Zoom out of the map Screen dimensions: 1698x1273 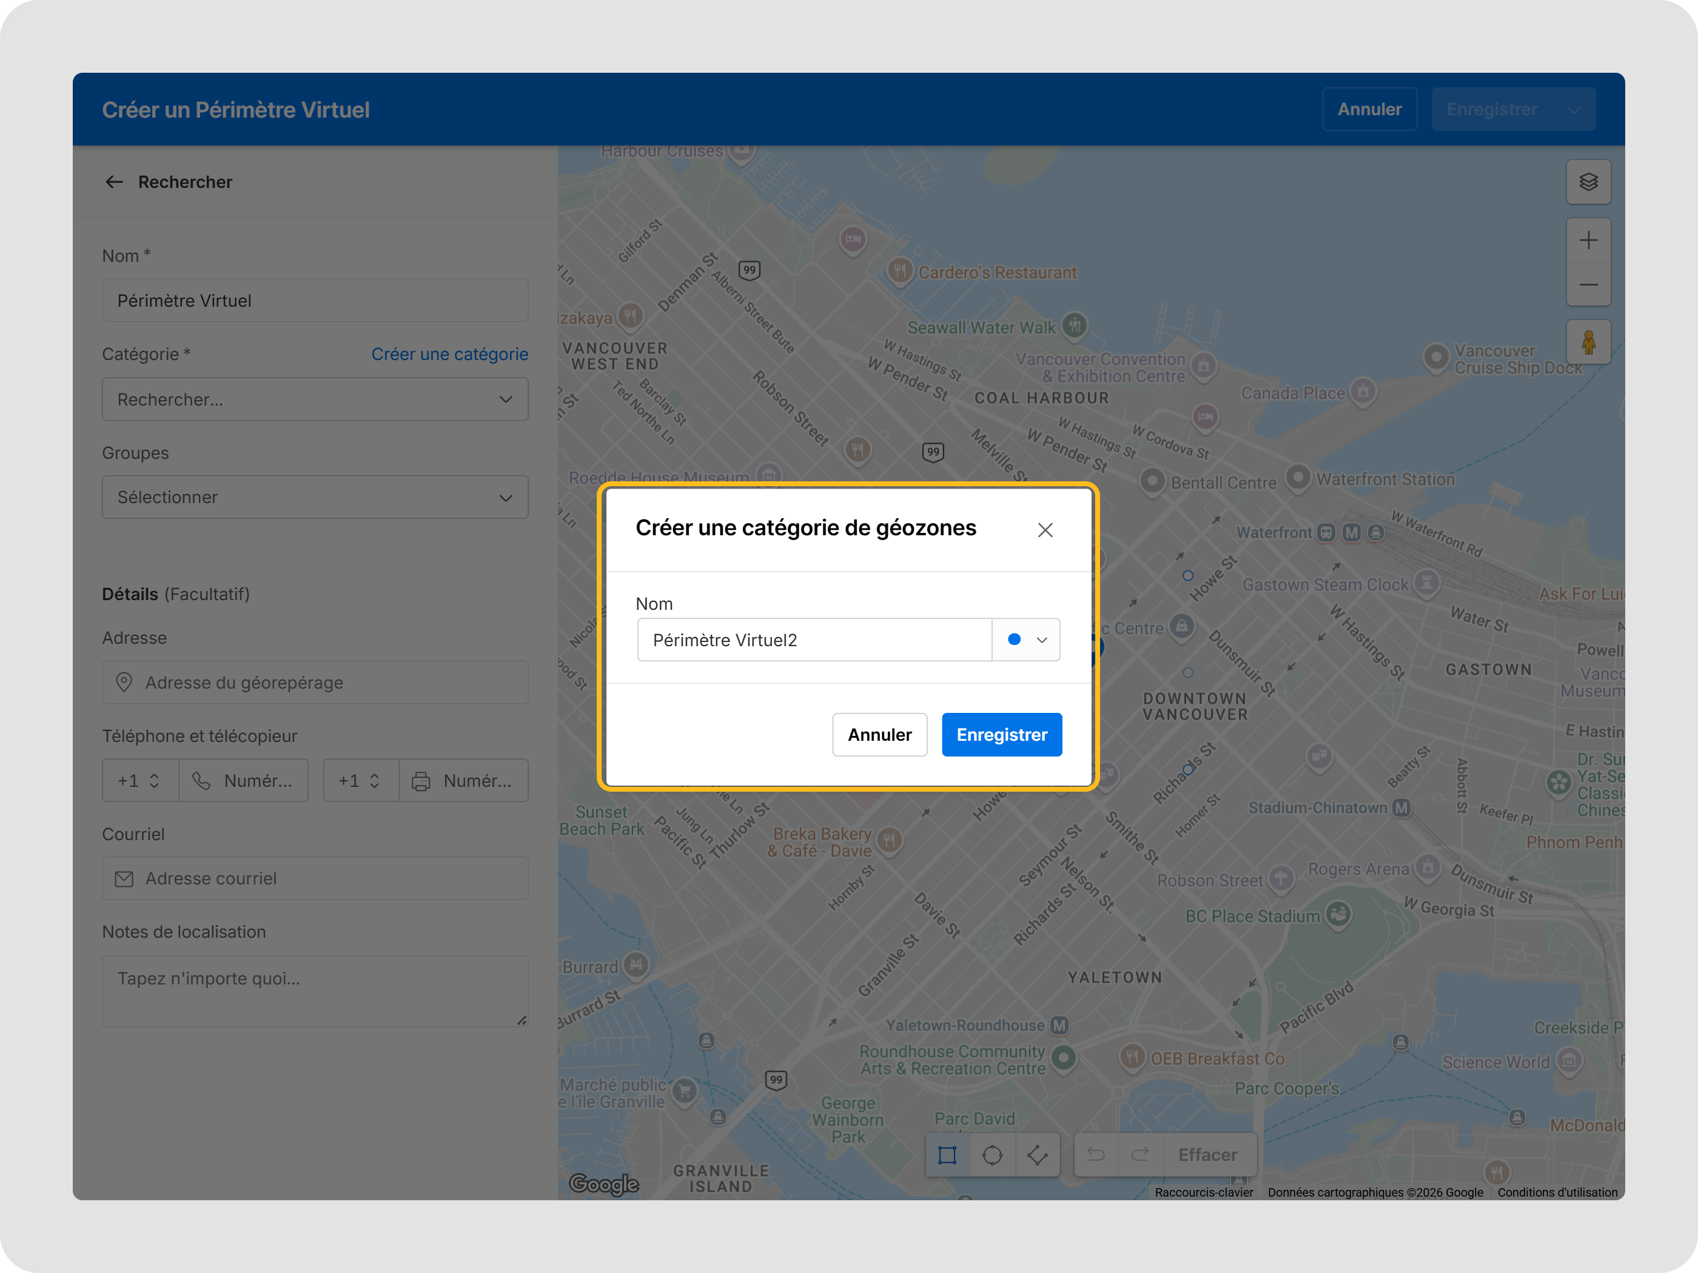[x=1588, y=285]
